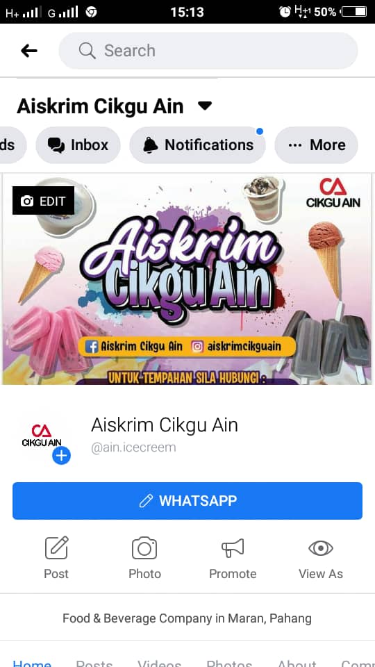This screenshot has height=667, width=375.
Task: Click the WHATSAPP button
Action: click(187, 501)
